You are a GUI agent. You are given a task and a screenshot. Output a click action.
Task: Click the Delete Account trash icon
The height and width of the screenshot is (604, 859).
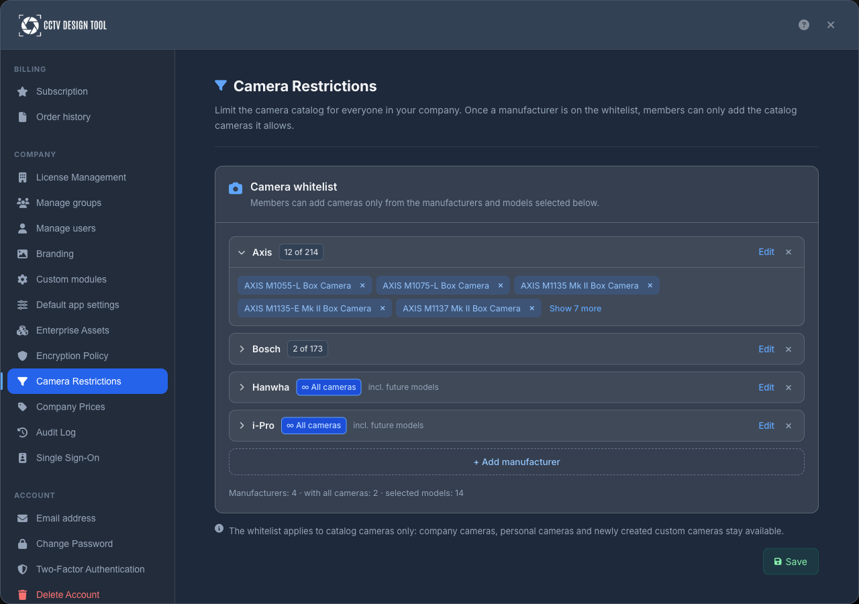(23, 595)
